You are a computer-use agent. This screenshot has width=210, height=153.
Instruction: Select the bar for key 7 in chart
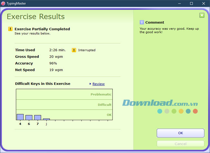[37, 117]
